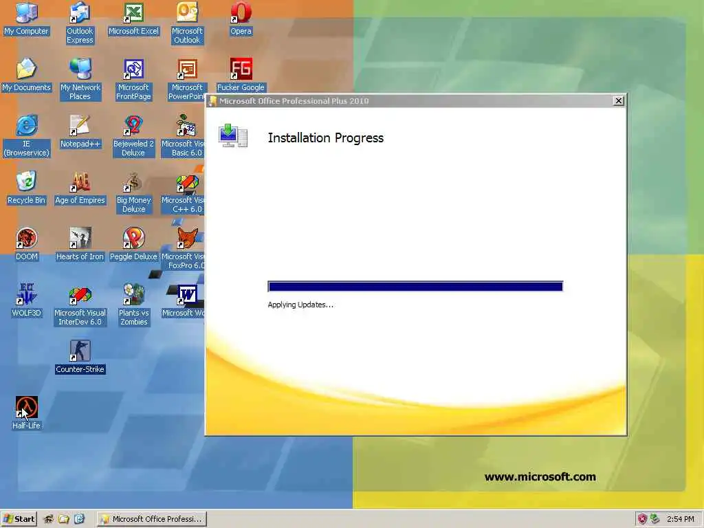
Task: Click the "Applying Updates..." status text
Action: [x=300, y=305]
